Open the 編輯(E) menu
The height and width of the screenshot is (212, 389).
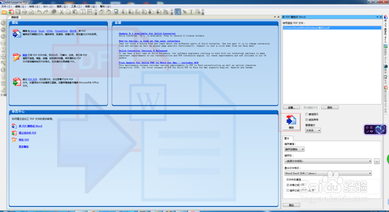[20, 7]
